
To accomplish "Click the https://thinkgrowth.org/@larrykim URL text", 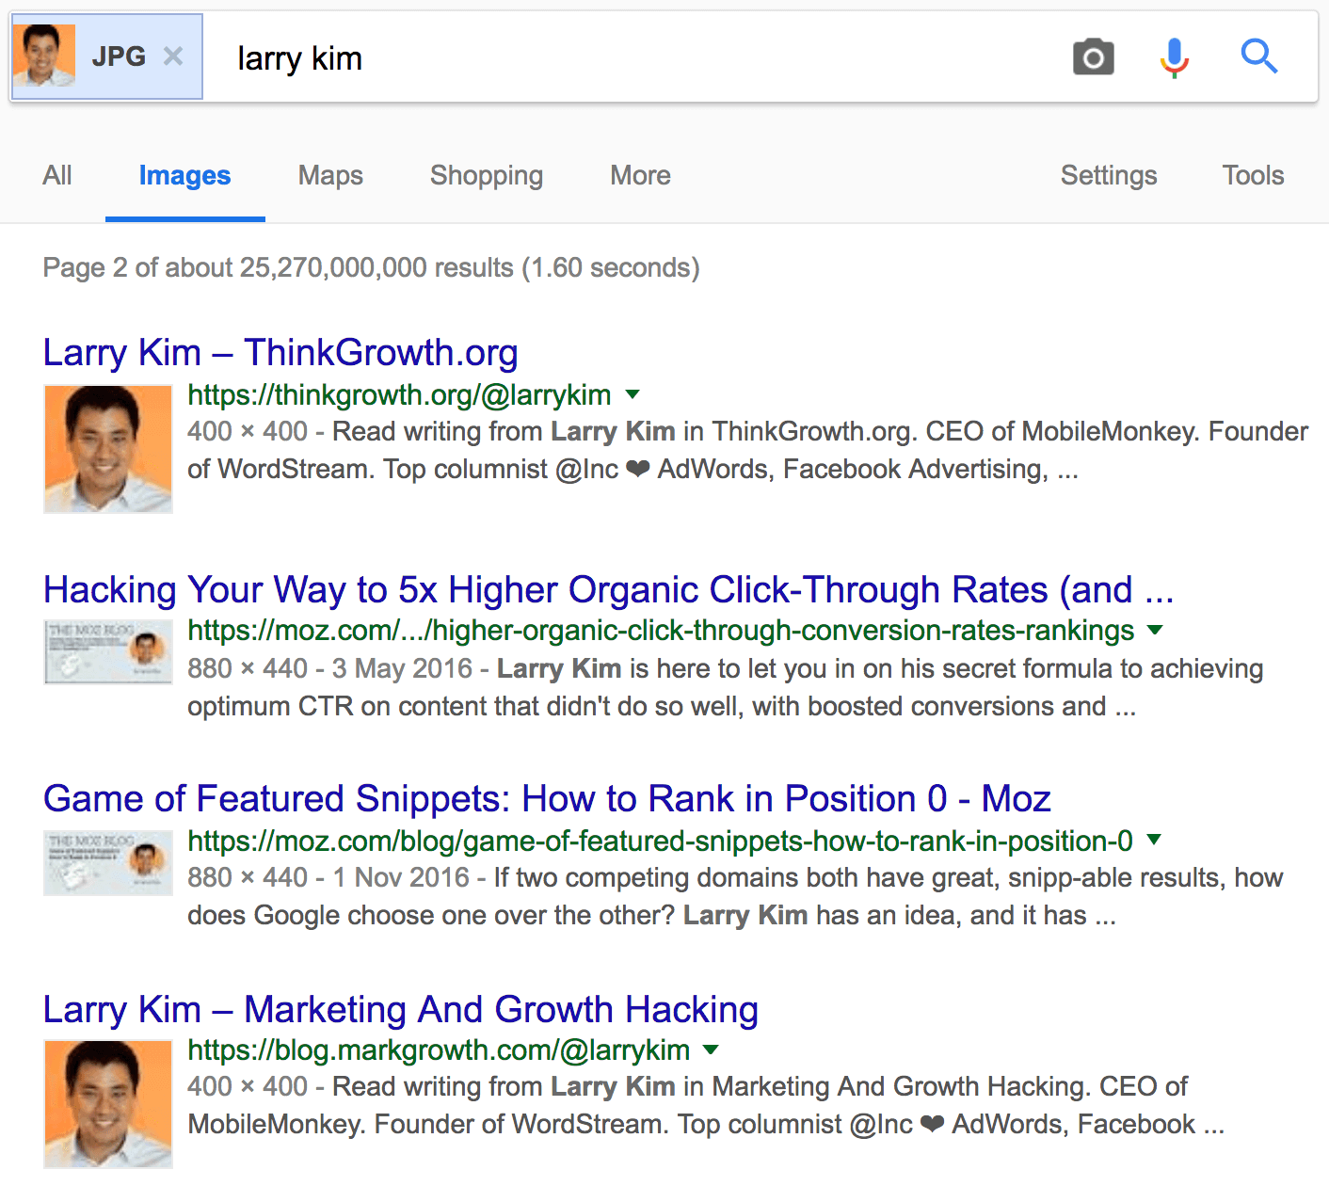I will click(x=399, y=394).
